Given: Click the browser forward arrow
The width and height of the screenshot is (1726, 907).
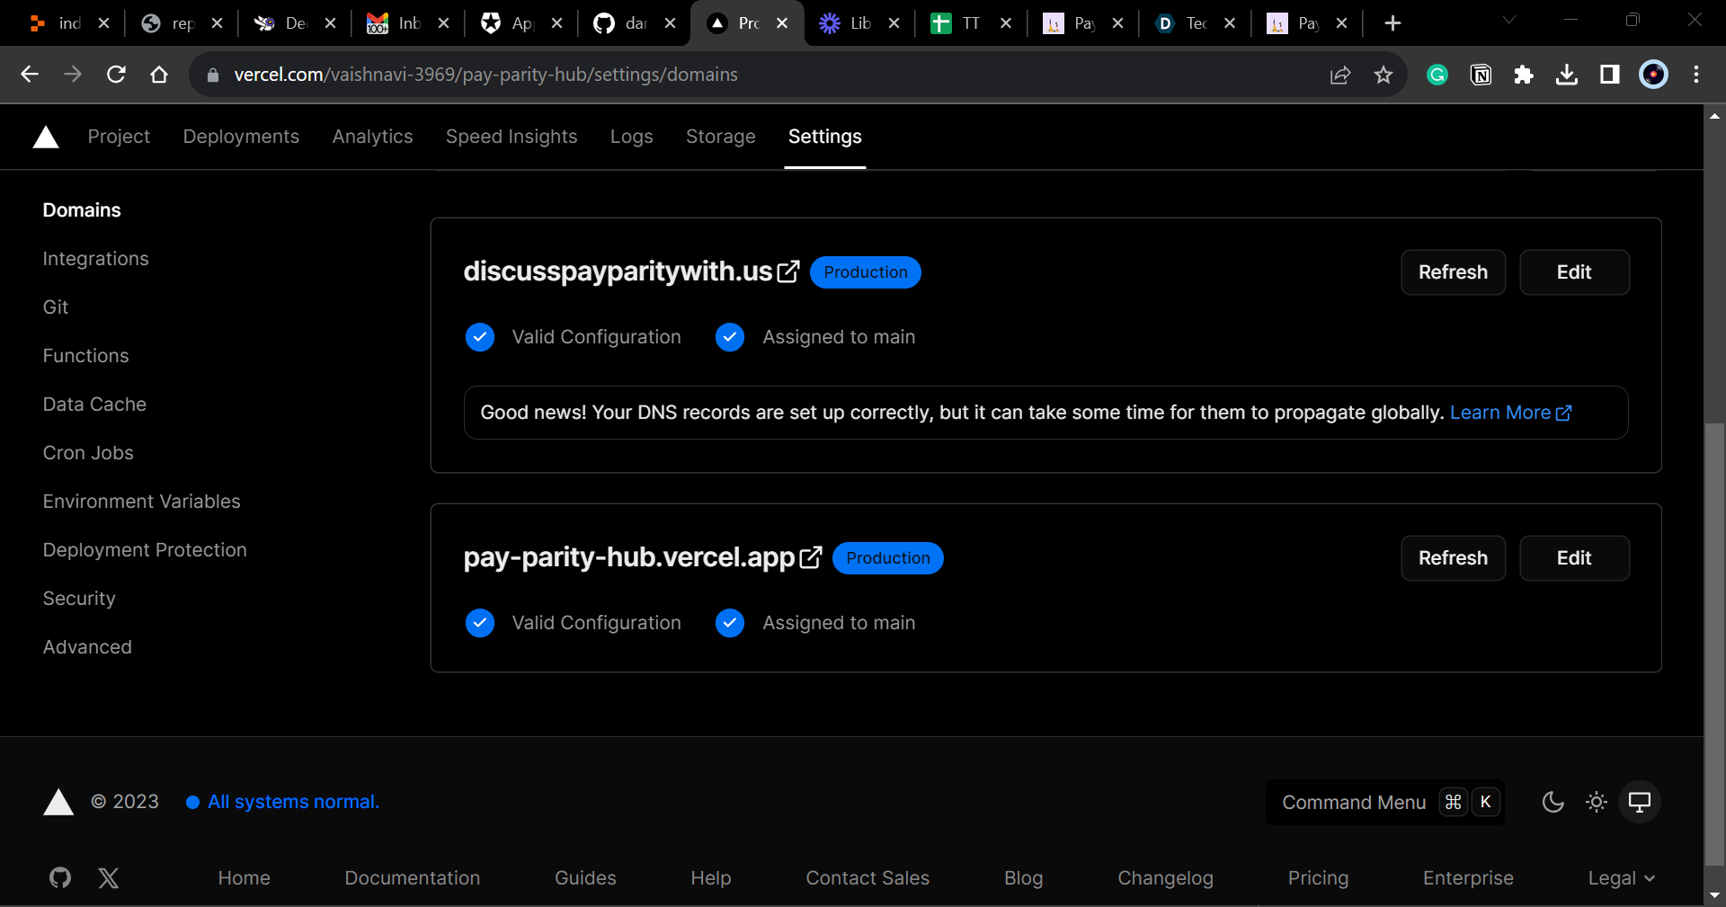Looking at the screenshot, I should click(73, 75).
